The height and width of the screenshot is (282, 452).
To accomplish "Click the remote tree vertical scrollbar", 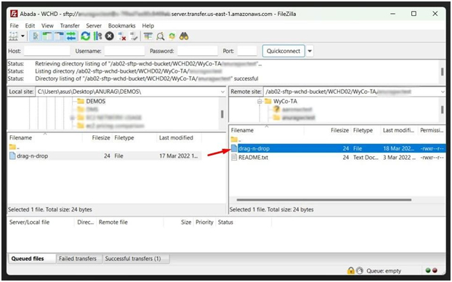I will click(x=443, y=110).
